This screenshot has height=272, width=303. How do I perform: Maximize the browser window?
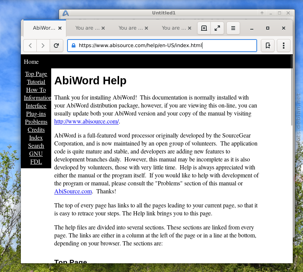click(x=268, y=28)
